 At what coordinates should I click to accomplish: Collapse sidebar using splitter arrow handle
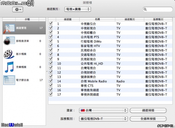[47, 71]
